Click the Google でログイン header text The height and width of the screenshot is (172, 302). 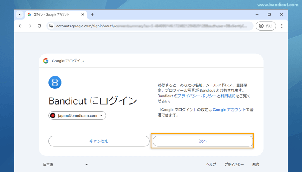click(68, 61)
